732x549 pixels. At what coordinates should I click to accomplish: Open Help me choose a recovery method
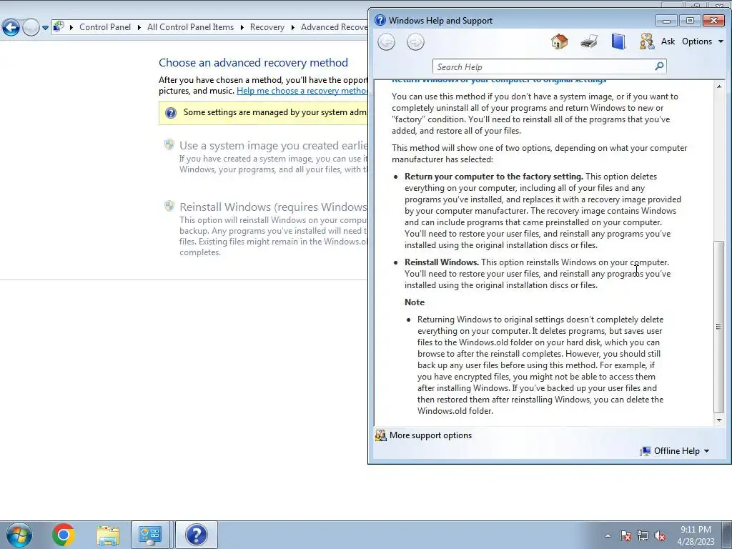coord(302,91)
